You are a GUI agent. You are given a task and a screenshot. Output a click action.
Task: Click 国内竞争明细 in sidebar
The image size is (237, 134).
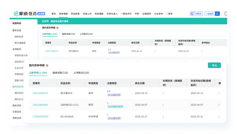coord(18,87)
